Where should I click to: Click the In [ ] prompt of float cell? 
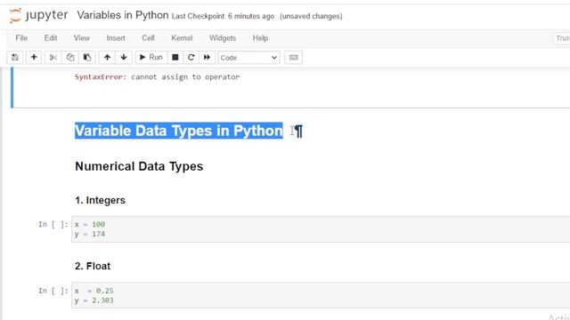pyautogui.click(x=53, y=291)
